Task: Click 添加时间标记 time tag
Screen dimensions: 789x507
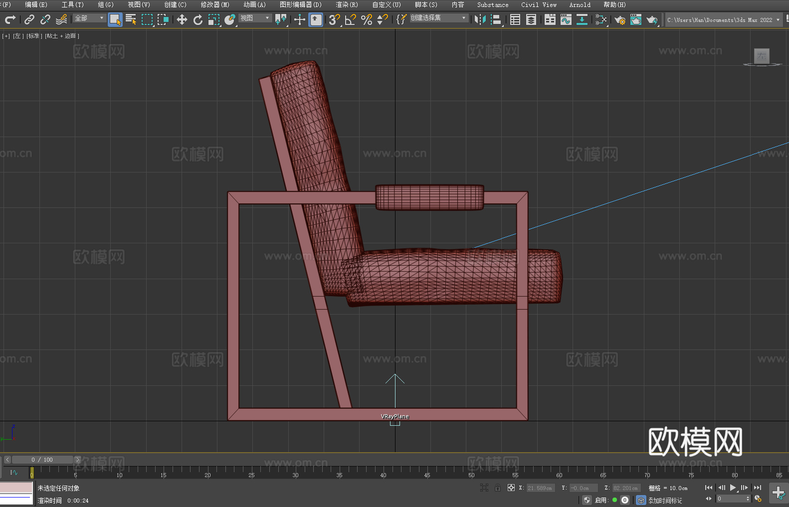Action: click(665, 500)
